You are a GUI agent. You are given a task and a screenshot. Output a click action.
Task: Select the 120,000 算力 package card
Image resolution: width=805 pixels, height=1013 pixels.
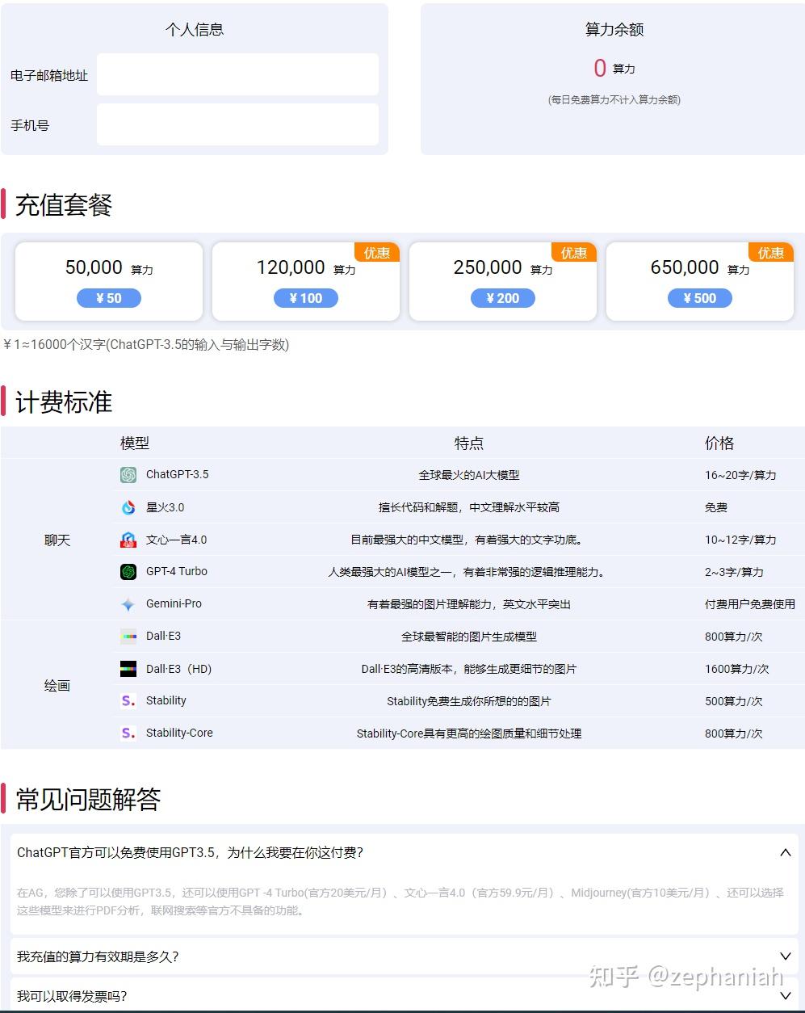(306, 281)
